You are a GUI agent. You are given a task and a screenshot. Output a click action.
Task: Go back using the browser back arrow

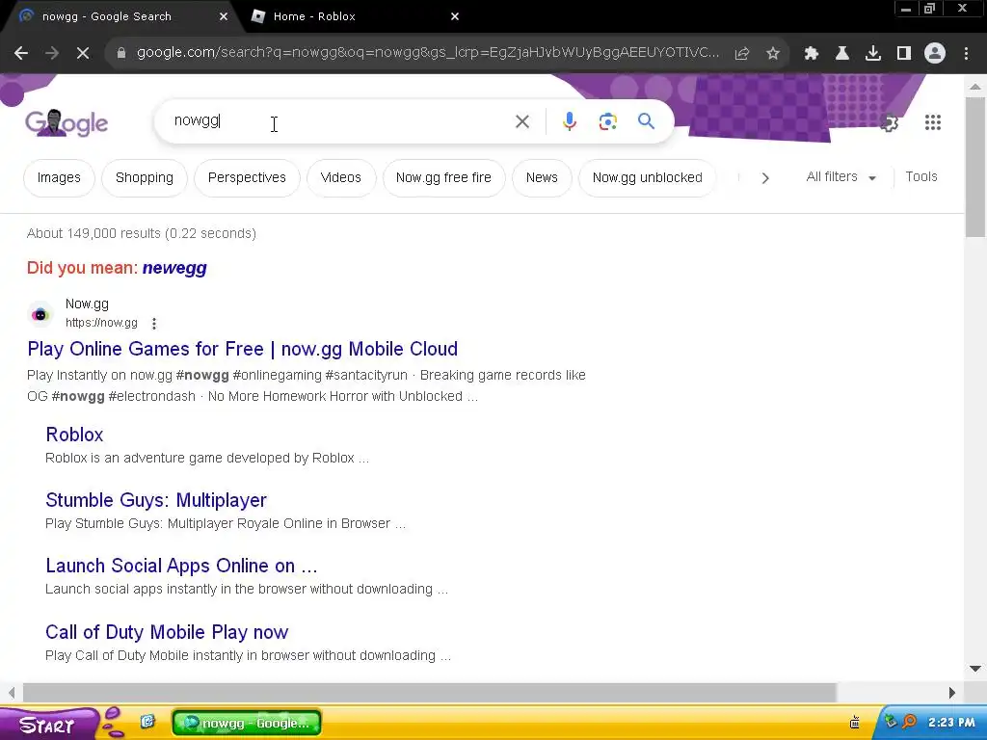21,54
